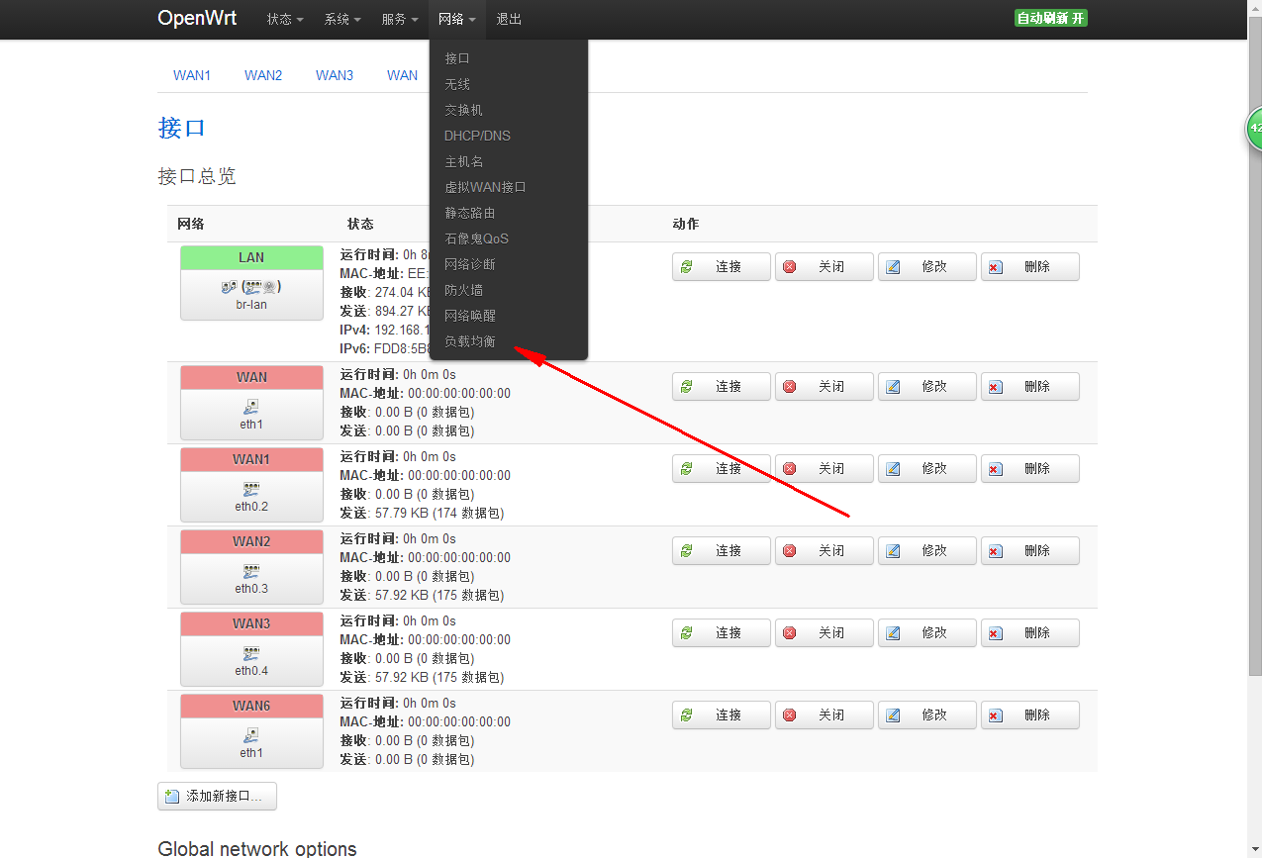
Task: Select 负载均衡 from the network menu
Action: [x=469, y=340]
